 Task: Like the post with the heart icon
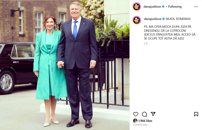(135, 114)
